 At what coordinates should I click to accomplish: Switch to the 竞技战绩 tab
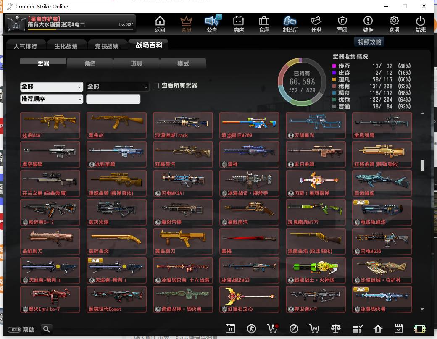107,46
